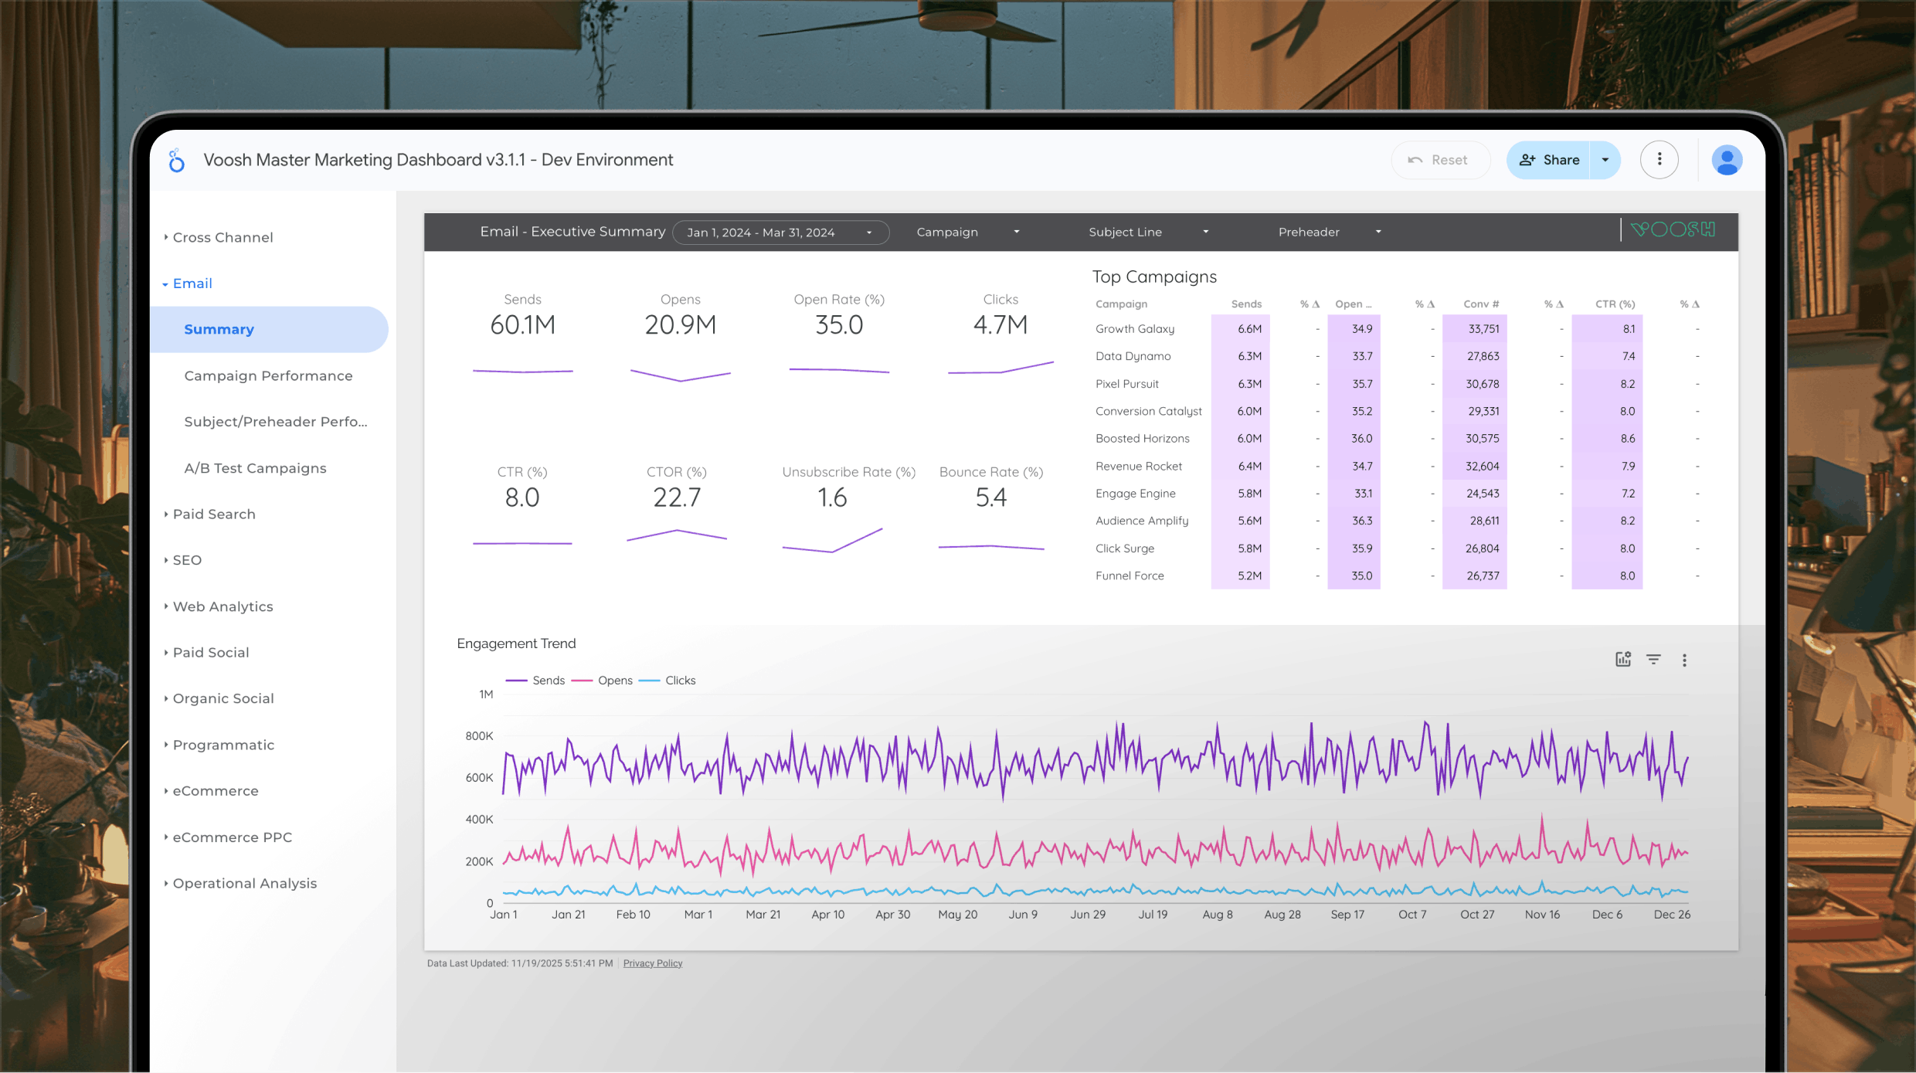Open the Share dropdown arrow

[x=1605, y=160]
